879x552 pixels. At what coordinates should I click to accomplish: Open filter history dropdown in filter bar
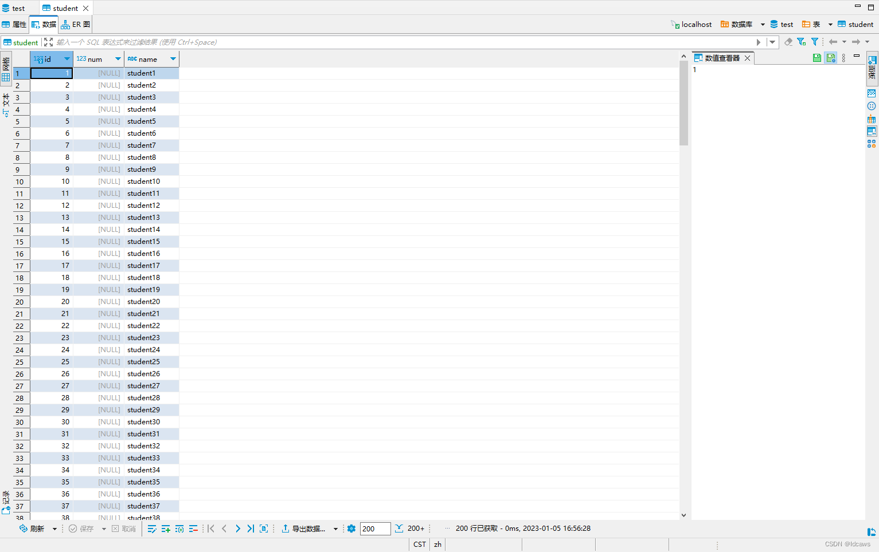(x=772, y=42)
